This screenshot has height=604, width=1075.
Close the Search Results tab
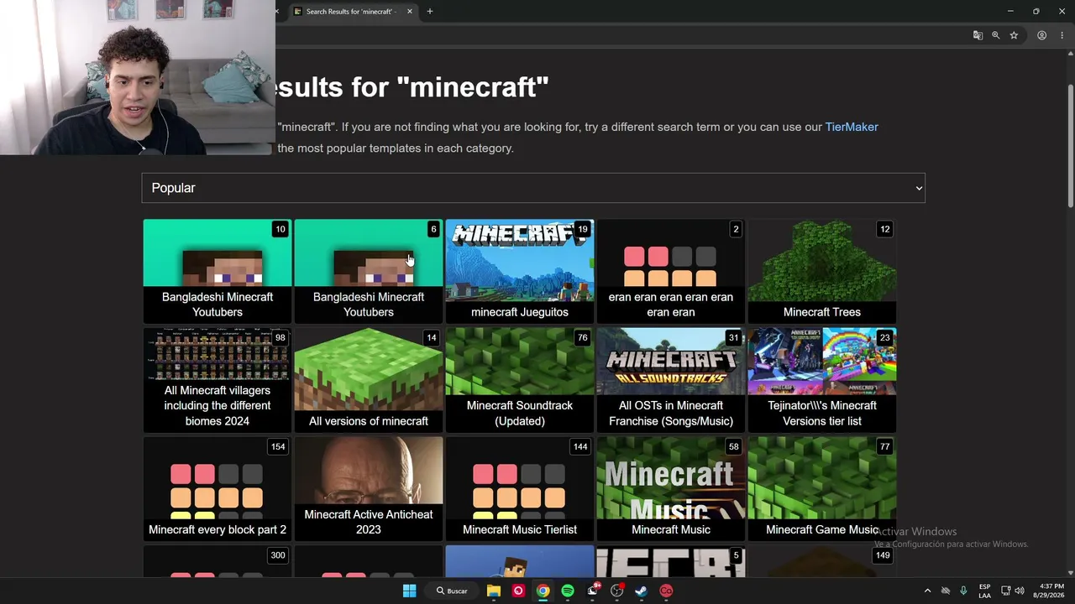410,12
